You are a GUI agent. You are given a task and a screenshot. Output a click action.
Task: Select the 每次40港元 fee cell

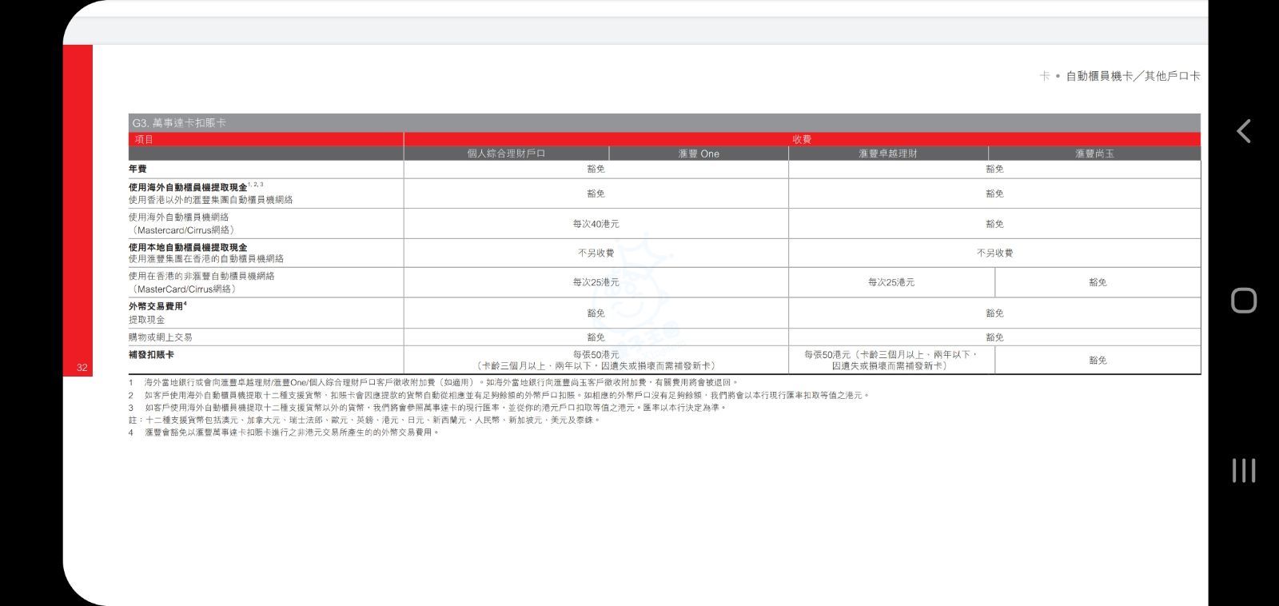coord(596,224)
